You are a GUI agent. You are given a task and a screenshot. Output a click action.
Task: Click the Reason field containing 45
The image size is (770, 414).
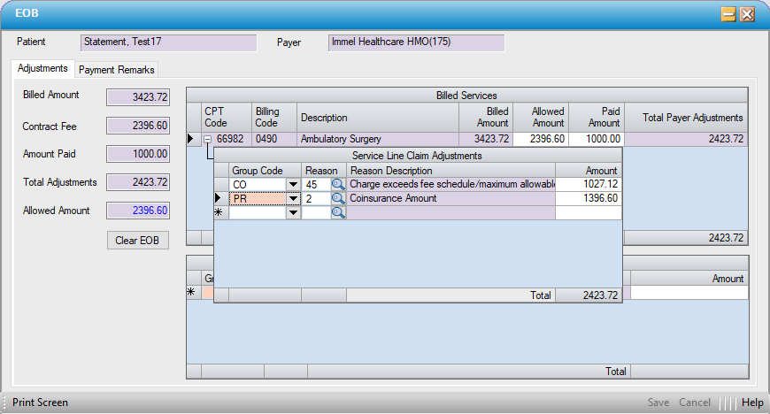tap(315, 184)
